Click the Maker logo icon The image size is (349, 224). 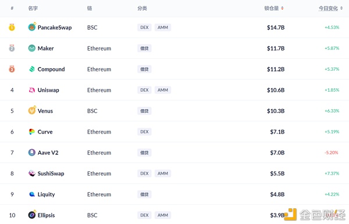click(32, 48)
